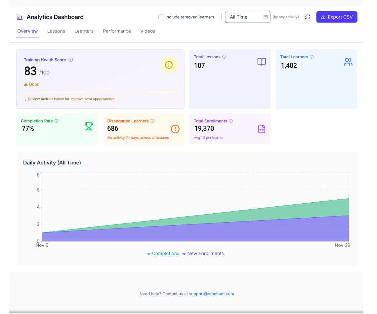Open the calendar picker next to All Time
Screen dimensions: 377x314
pyautogui.click(x=266, y=17)
